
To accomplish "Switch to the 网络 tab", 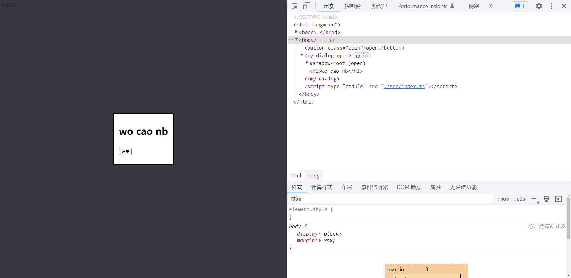I will coord(474,6).
